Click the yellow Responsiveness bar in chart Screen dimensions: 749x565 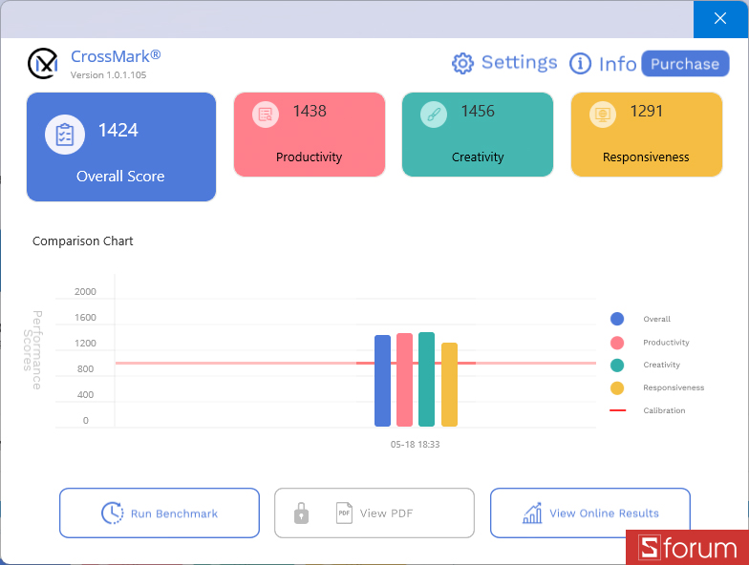click(x=449, y=385)
